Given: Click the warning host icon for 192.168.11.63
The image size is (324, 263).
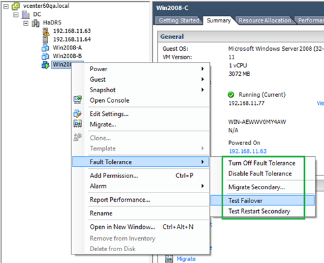Looking at the screenshot, I should tap(46, 32).
